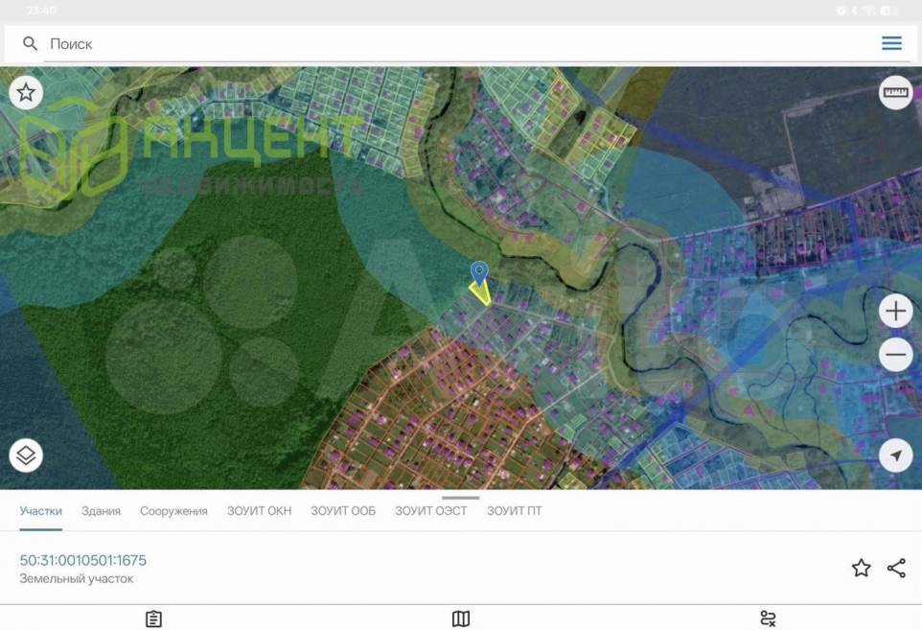
Task: Zoom in with the plus button
Action: pos(895,312)
